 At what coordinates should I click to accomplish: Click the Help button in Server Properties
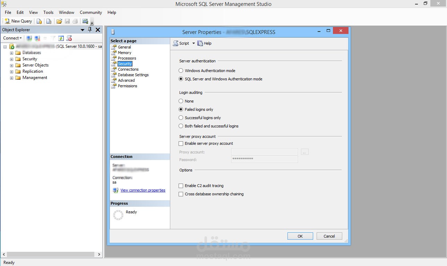tap(204, 43)
